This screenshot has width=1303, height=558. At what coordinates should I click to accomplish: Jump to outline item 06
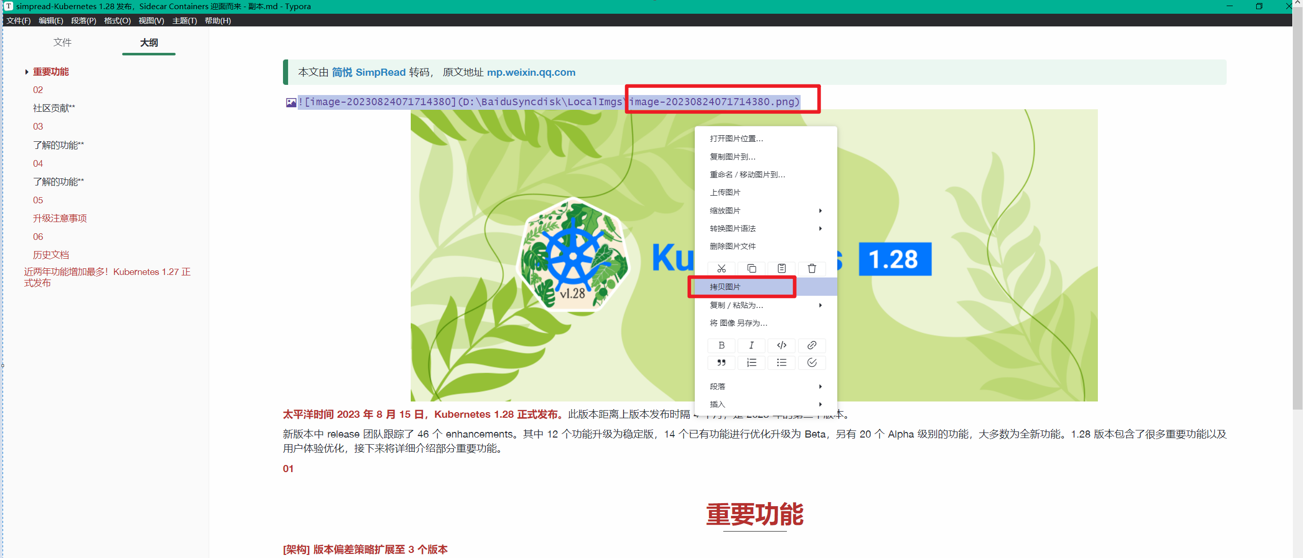click(38, 237)
